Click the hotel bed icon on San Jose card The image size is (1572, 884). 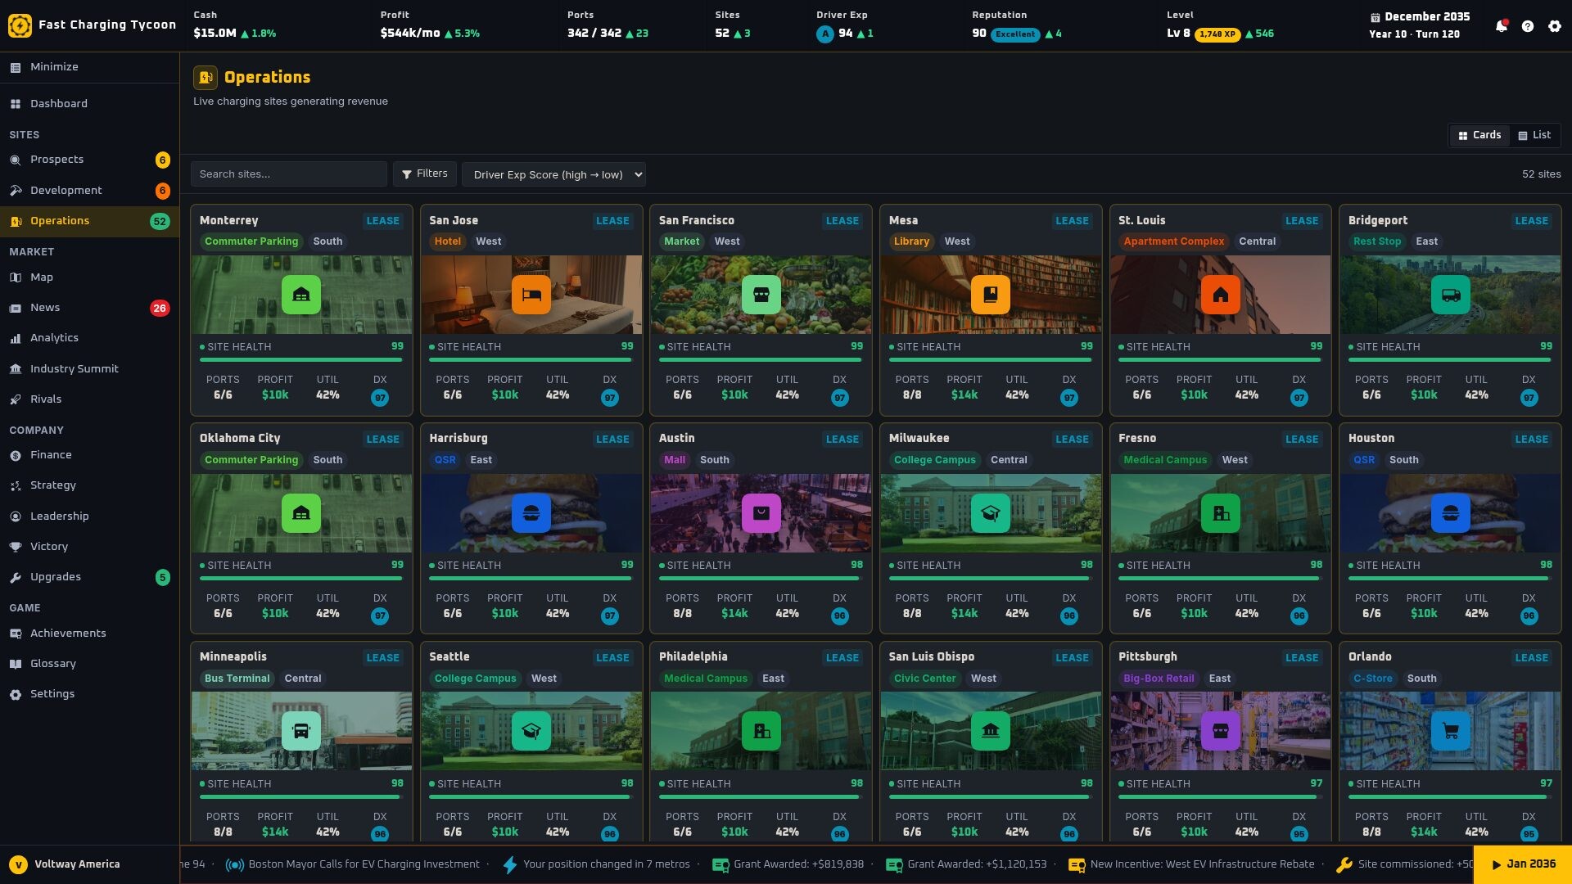(x=531, y=295)
